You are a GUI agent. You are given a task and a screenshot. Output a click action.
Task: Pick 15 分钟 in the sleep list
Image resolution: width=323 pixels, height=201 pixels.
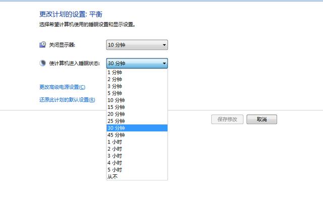pos(137,107)
